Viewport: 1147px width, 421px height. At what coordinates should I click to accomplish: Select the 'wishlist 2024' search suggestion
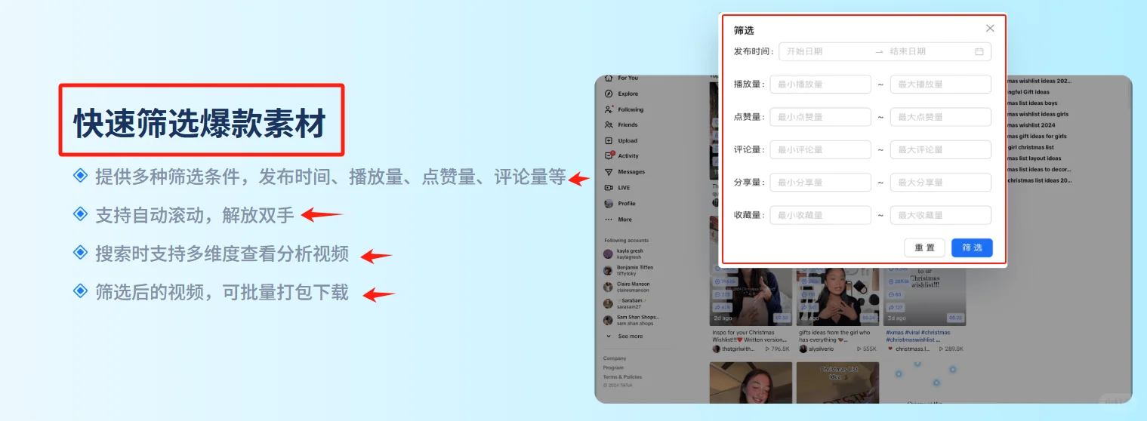pos(1031,125)
